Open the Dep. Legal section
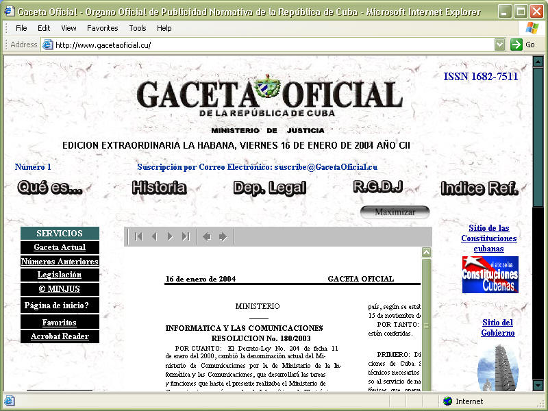Viewport: 548px width, 411px height. 270,188
